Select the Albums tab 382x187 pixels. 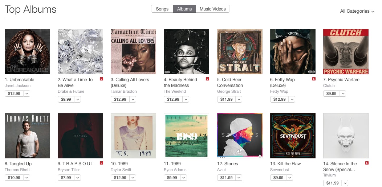coord(184,9)
